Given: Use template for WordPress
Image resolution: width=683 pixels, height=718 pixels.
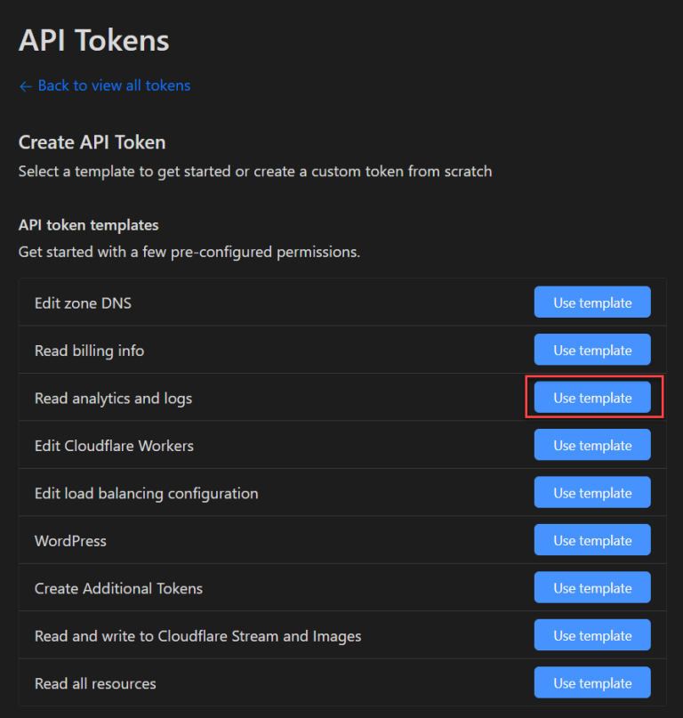Looking at the screenshot, I should pyautogui.click(x=591, y=540).
